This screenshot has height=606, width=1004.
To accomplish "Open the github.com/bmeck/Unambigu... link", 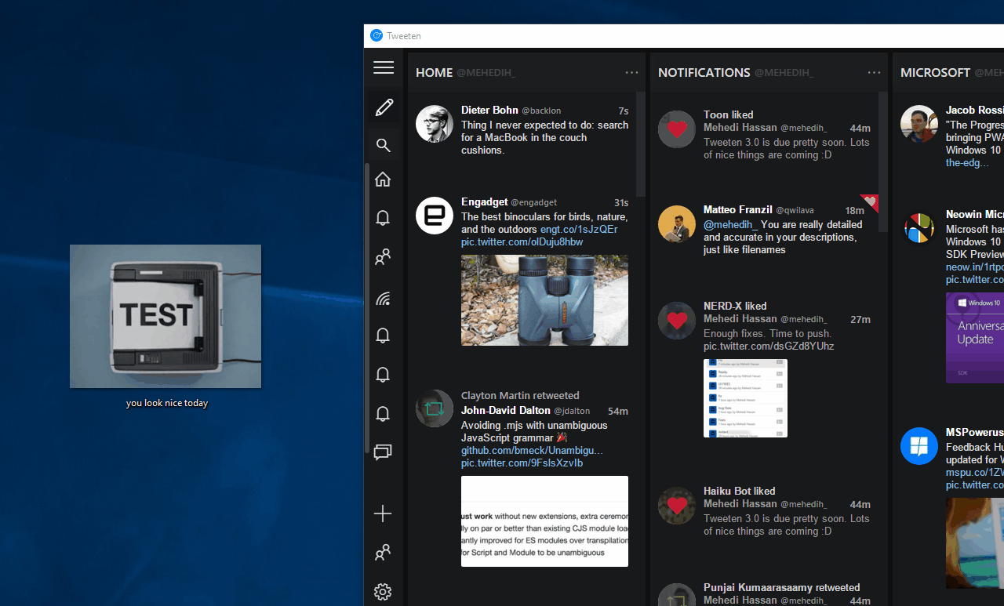I will pos(532,451).
